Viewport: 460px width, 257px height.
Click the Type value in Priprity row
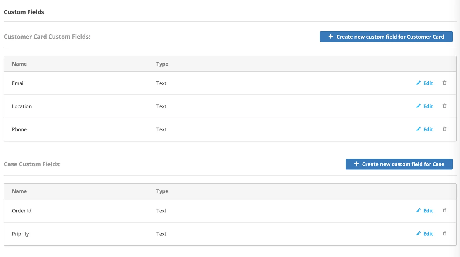click(161, 234)
